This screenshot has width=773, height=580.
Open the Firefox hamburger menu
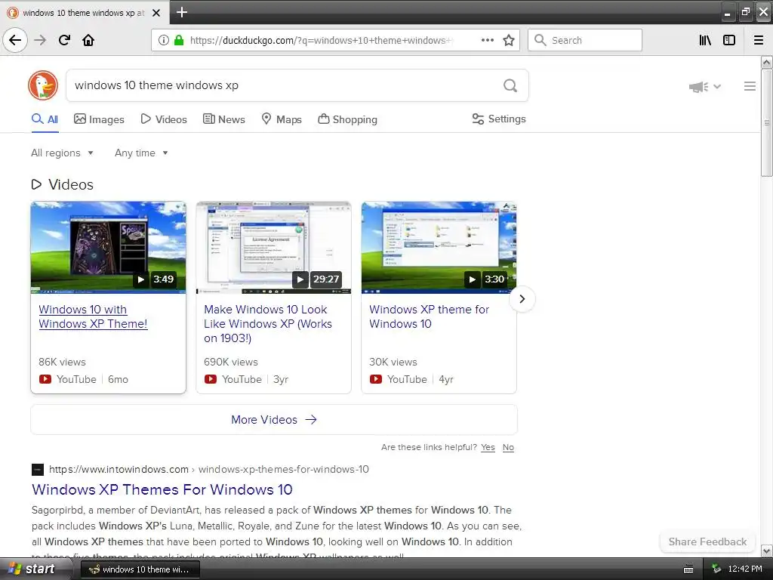759,40
